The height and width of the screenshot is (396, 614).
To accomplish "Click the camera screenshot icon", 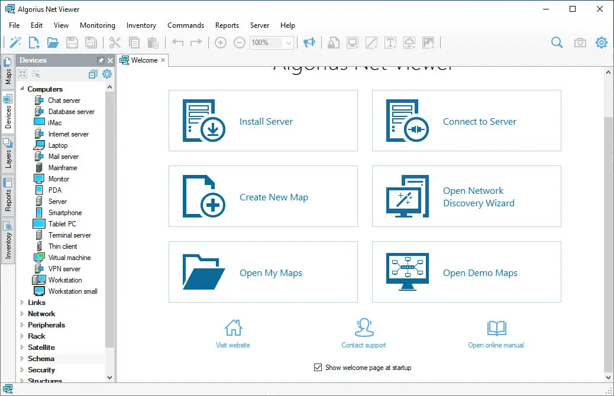I will coord(580,43).
